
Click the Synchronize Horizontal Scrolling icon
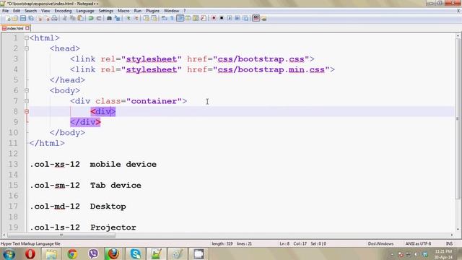154,18
